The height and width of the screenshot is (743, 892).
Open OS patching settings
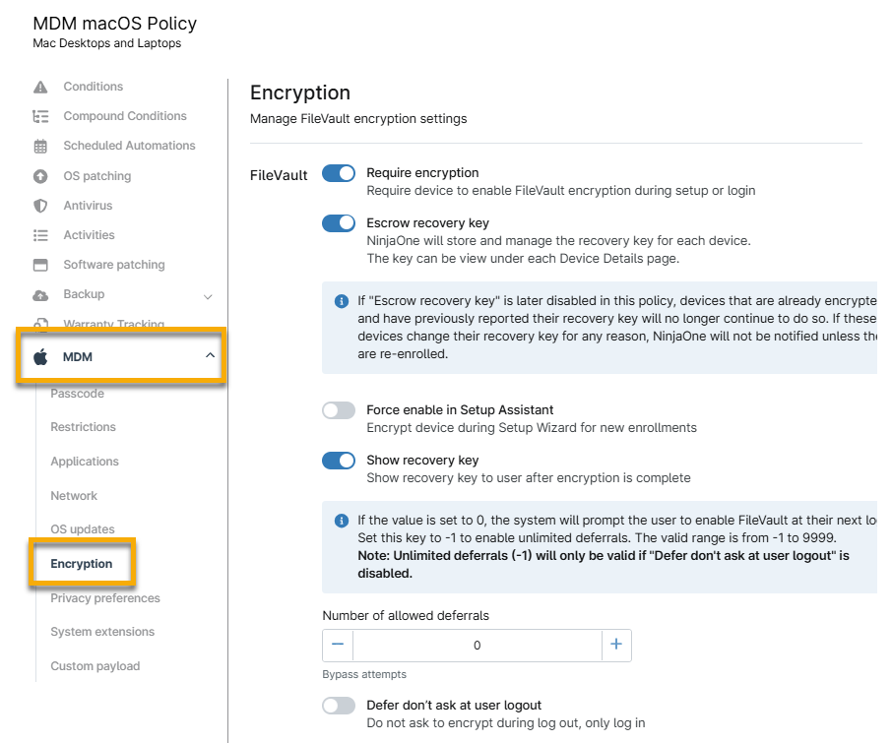click(97, 176)
